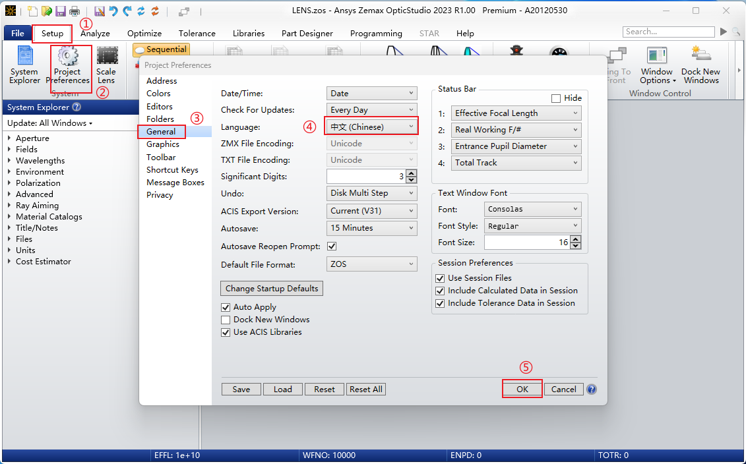
Task: Increase Significant Digits with up arrow
Action: click(x=412, y=173)
